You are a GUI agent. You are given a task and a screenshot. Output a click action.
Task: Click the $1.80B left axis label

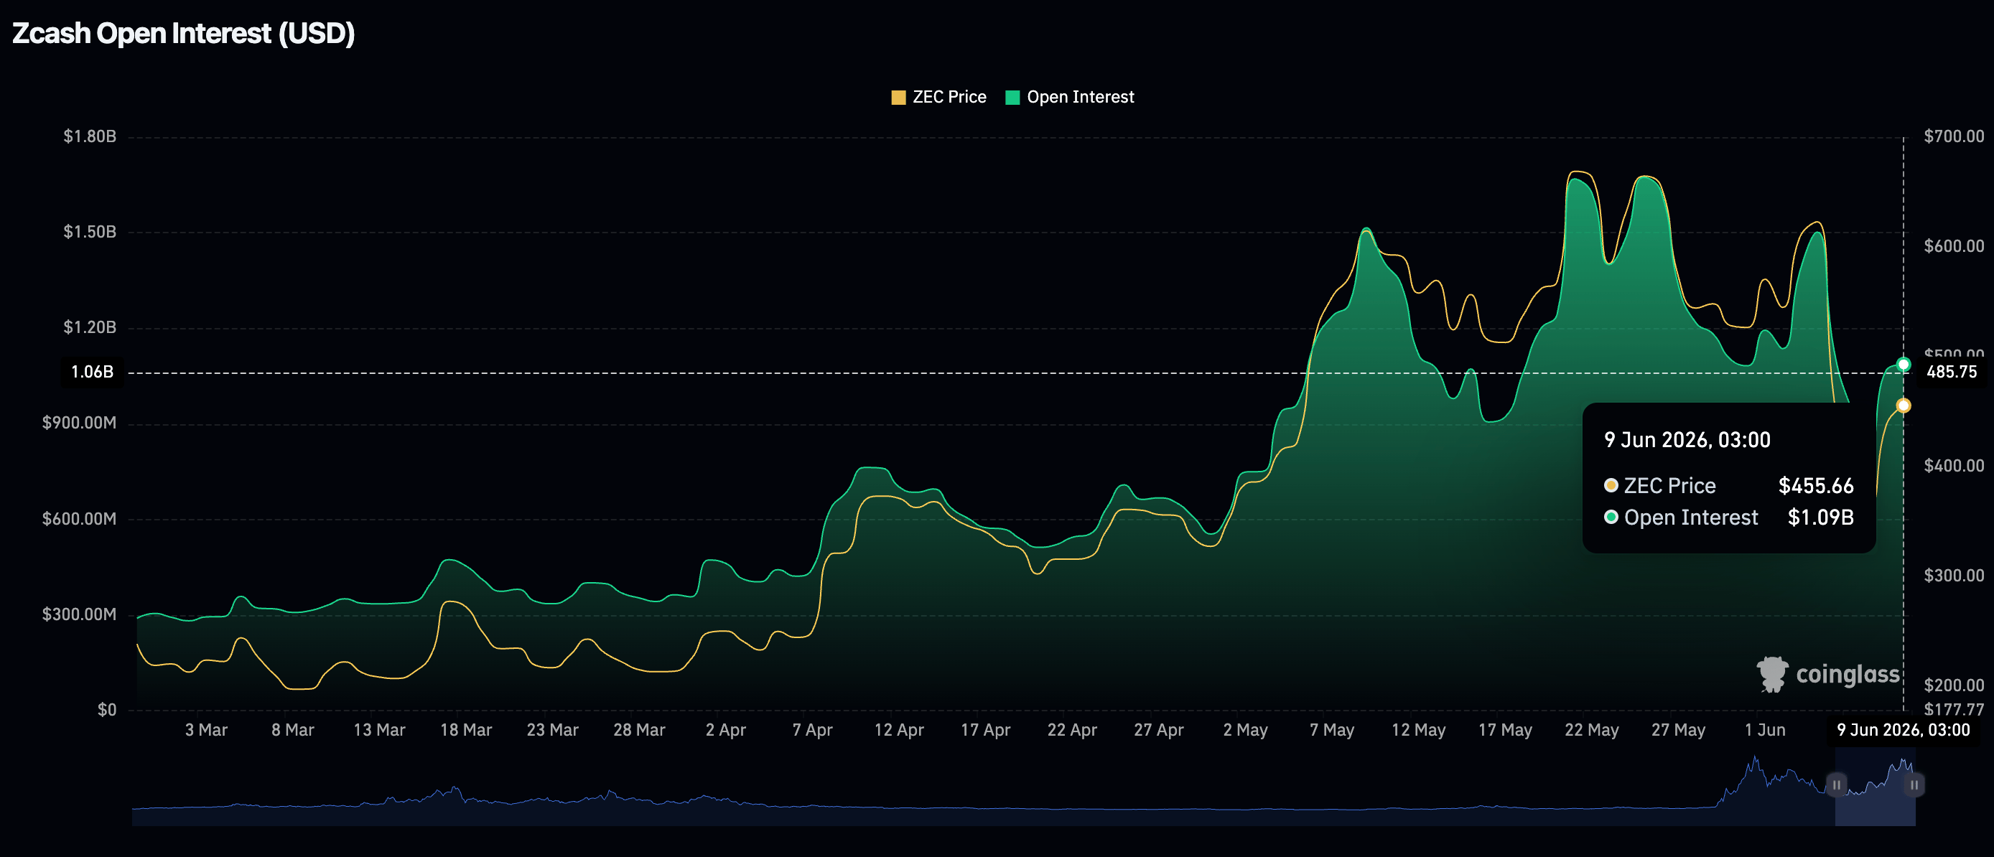[x=90, y=137]
